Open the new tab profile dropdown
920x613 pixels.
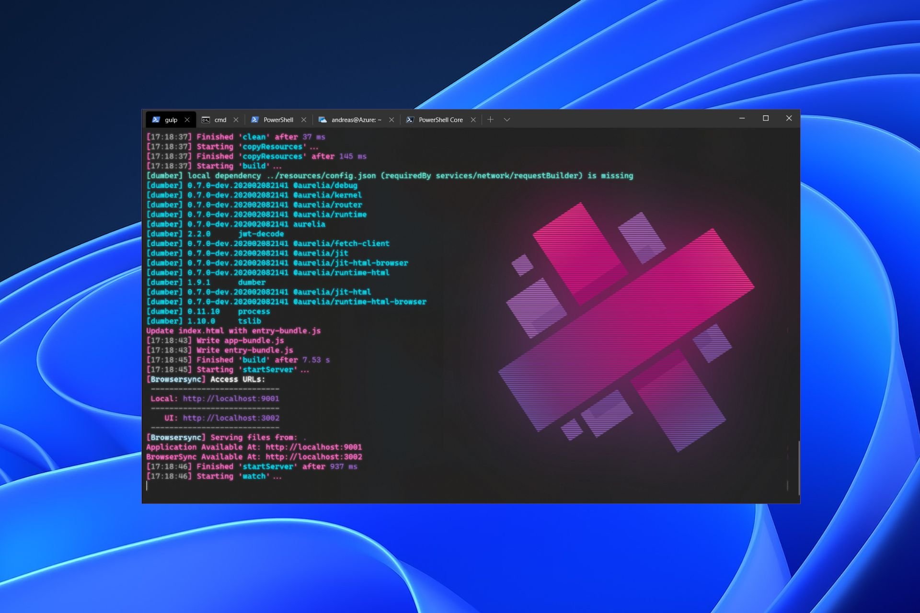tap(507, 120)
